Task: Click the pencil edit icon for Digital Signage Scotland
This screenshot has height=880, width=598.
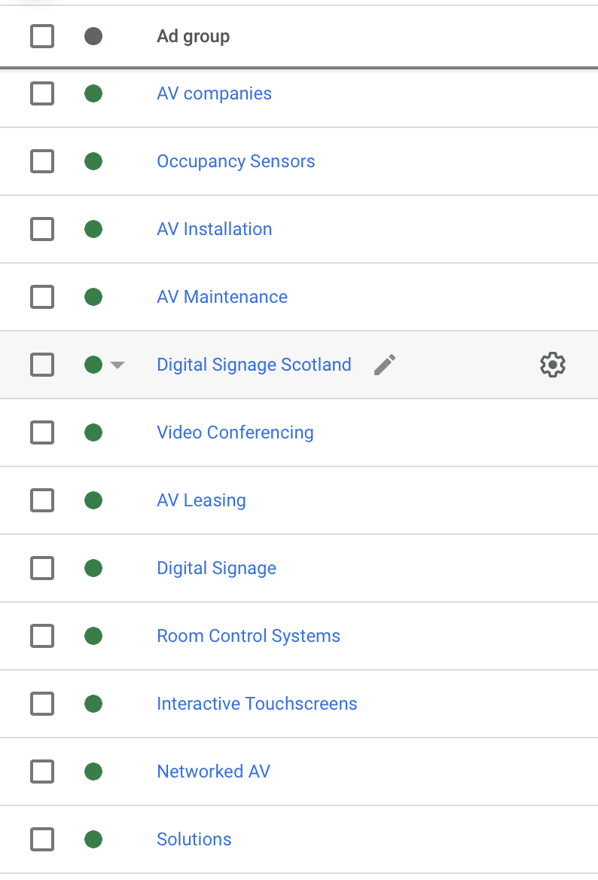Action: 385,365
